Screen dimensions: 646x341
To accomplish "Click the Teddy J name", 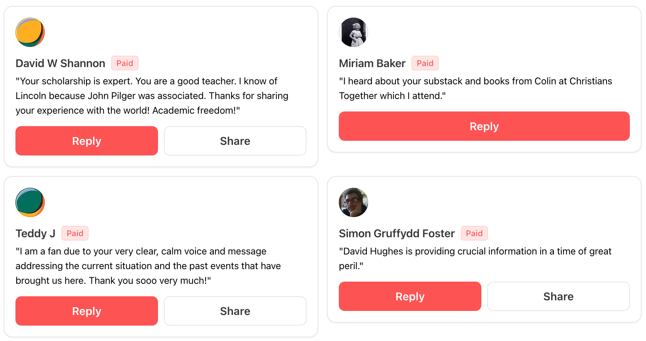I will coord(35,234).
